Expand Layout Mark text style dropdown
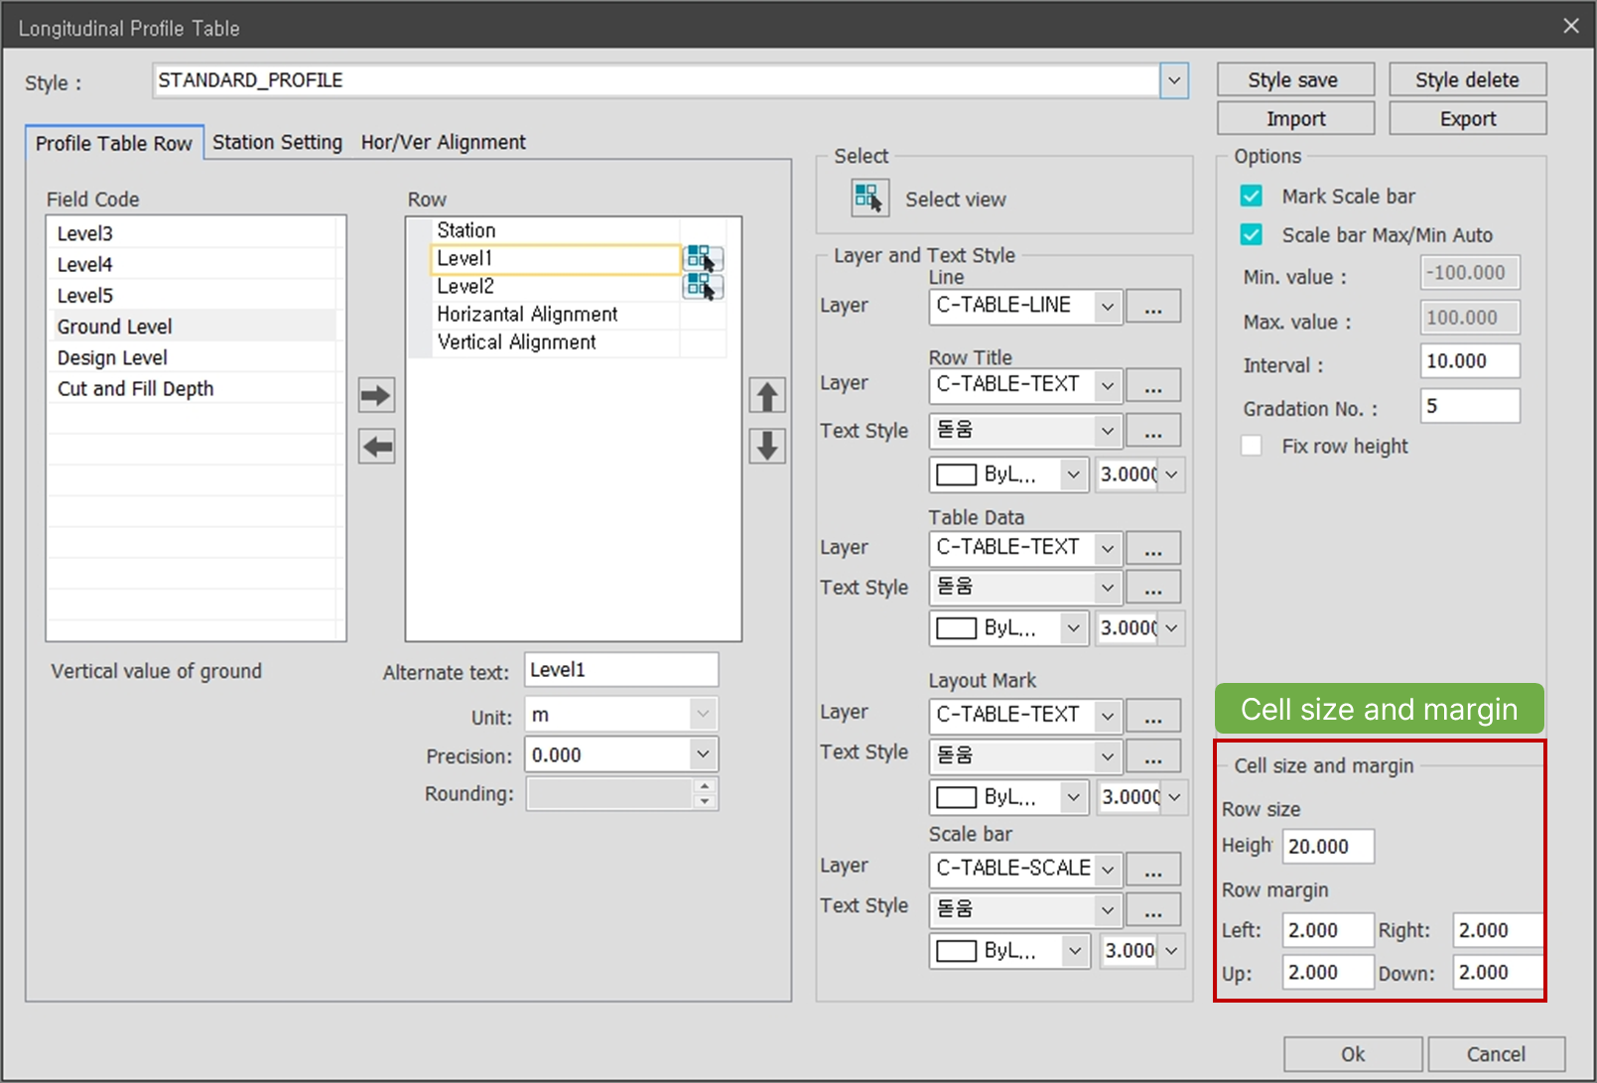The height and width of the screenshot is (1083, 1597). point(1108,756)
